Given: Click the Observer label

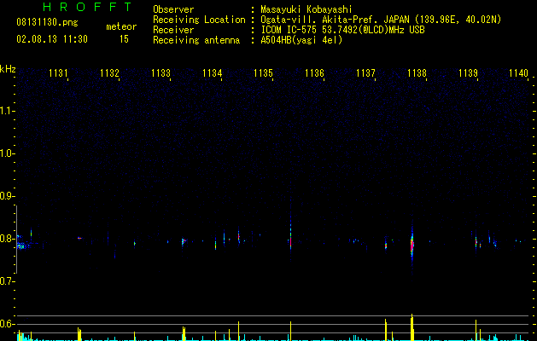Looking at the screenshot, I should [x=173, y=9].
